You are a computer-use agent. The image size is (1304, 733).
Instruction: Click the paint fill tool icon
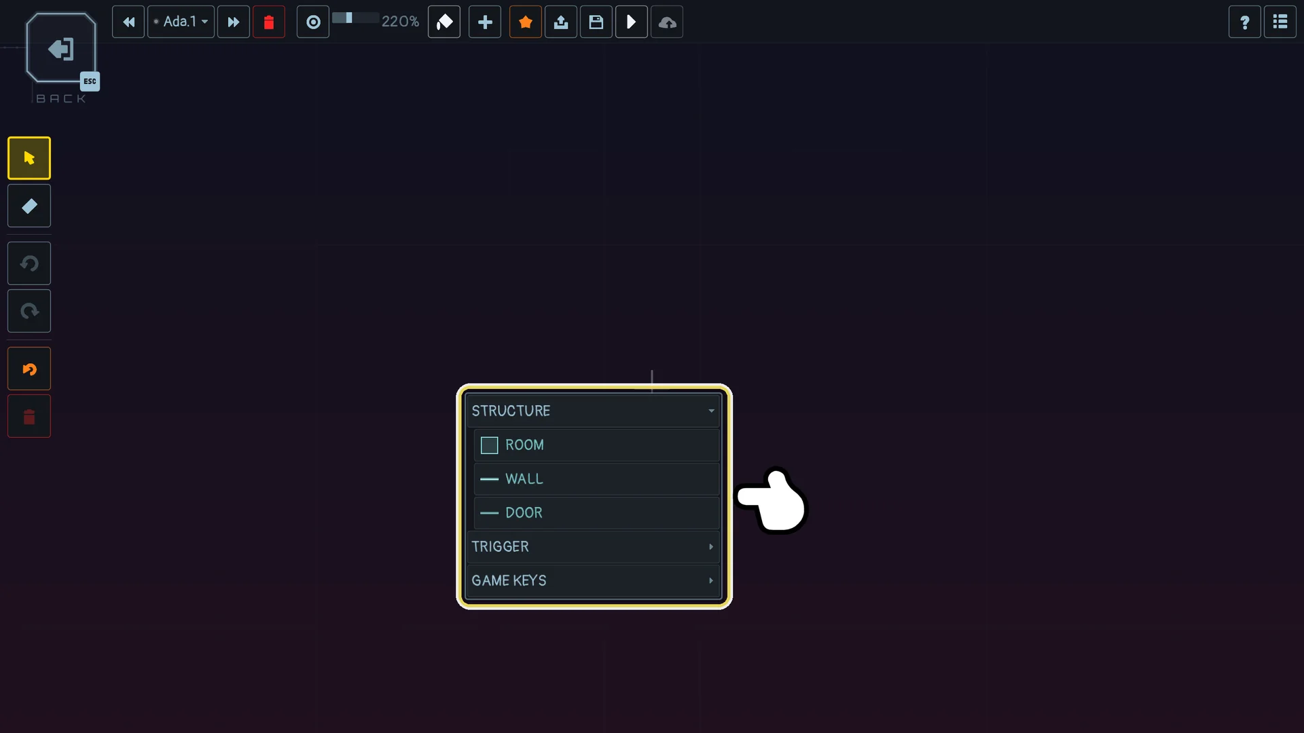coord(444,22)
